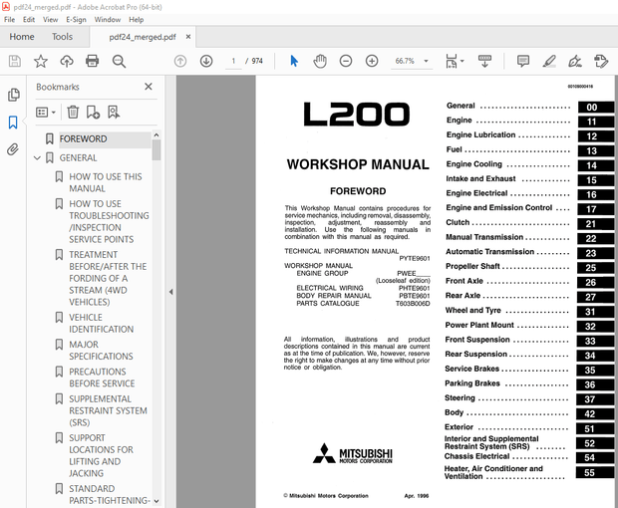The image size is (618, 508).
Task: Print the document with printer icon
Action: pos(93,61)
